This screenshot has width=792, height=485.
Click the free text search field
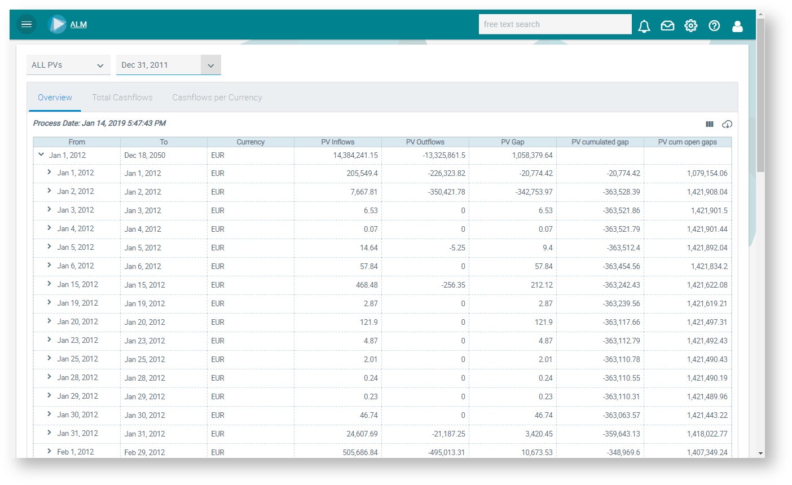tap(555, 24)
